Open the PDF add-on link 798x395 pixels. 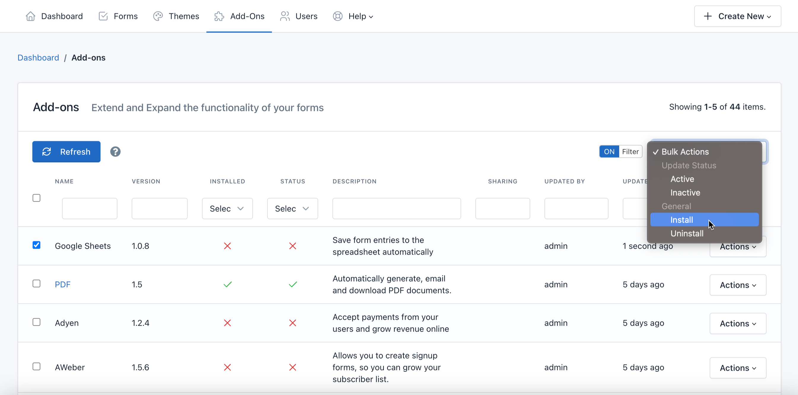[63, 284]
